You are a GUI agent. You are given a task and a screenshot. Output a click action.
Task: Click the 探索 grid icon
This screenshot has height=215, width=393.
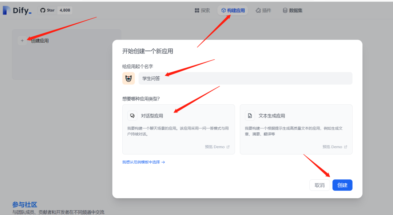(x=197, y=11)
